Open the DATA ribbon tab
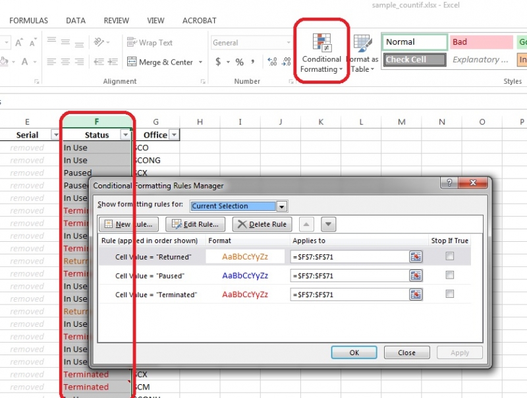Image resolution: width=527 pixels, height=398 pixels. (x=76, y=20)
